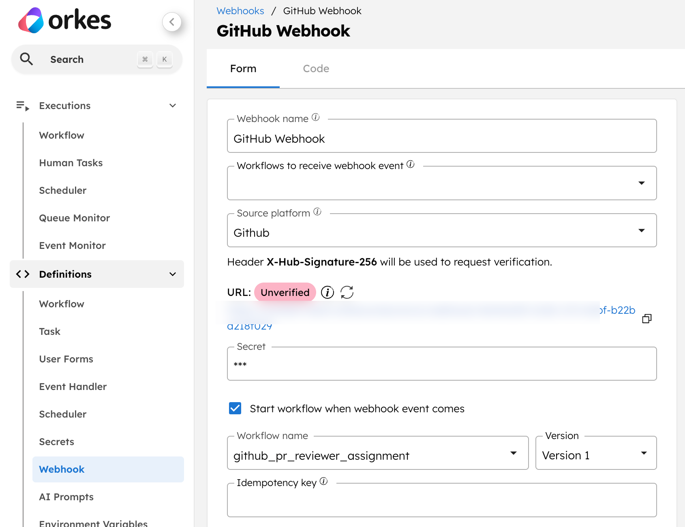
Task: Go to Event Monitor
Action: pos(73,246)
